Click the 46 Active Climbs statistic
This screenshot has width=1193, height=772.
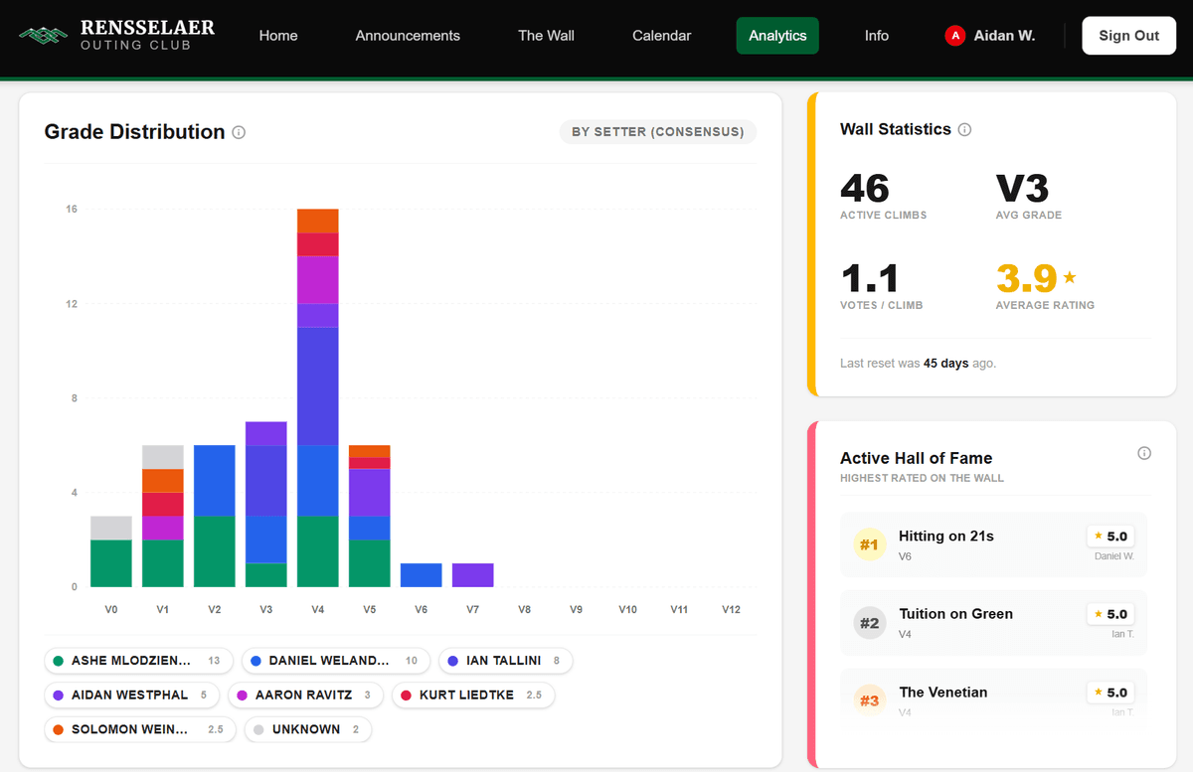[883, 196]
